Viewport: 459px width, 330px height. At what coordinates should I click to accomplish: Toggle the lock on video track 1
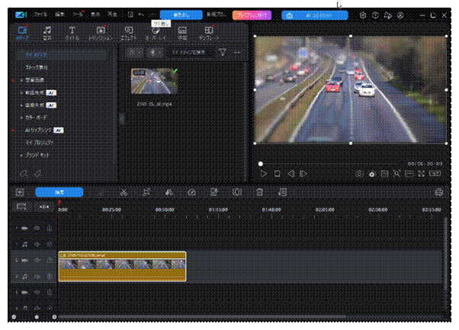pyautogui.click(x=50, y=228)
